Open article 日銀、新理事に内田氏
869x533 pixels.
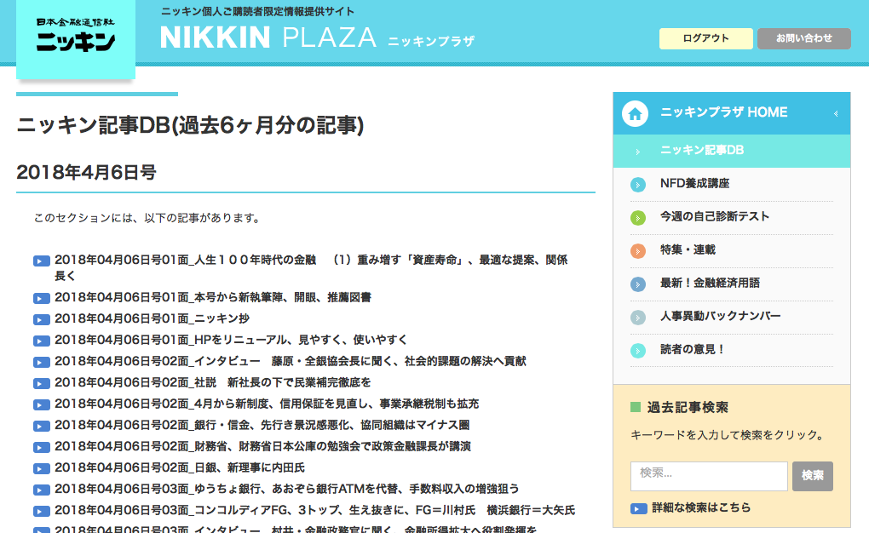click(x=180, y=467)
